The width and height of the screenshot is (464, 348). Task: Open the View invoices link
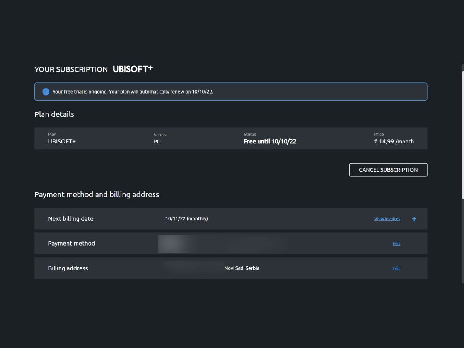coord(387,219)
